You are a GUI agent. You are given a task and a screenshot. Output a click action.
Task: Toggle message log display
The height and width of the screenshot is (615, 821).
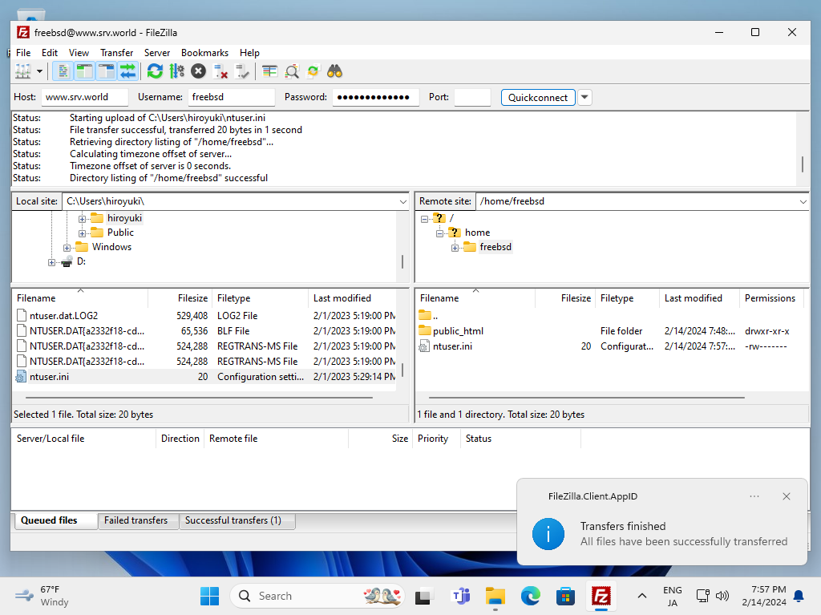pos(63,71)
